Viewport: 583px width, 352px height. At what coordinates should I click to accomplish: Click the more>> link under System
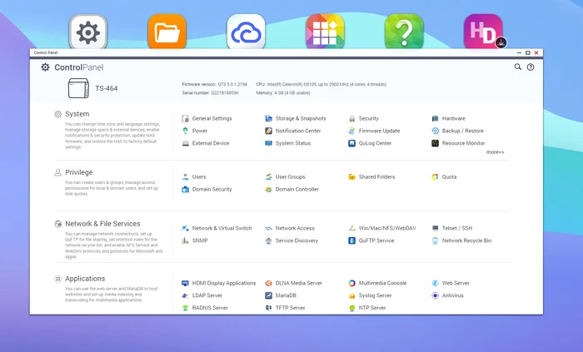coord(495,152)
